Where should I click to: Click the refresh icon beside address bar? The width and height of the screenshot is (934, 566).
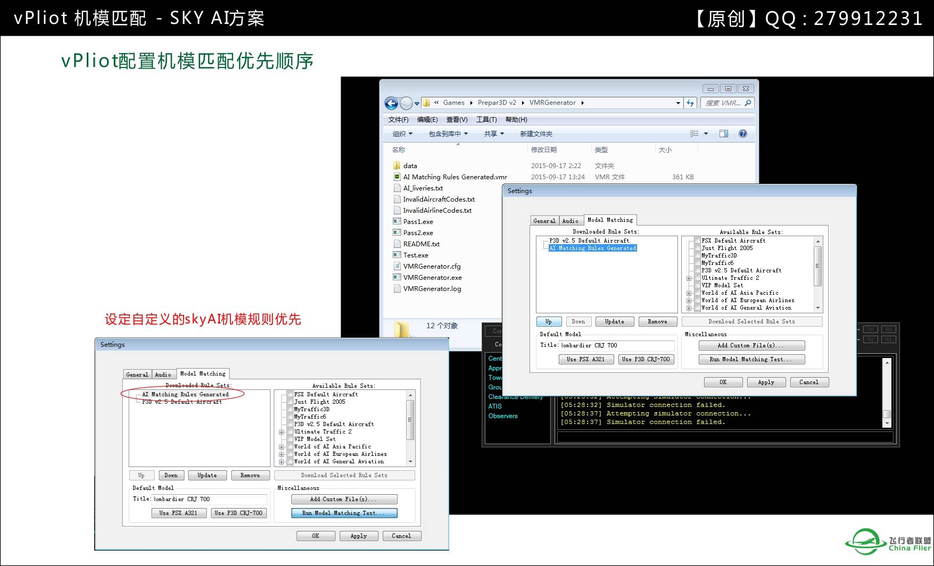click(x=690, y=103)
